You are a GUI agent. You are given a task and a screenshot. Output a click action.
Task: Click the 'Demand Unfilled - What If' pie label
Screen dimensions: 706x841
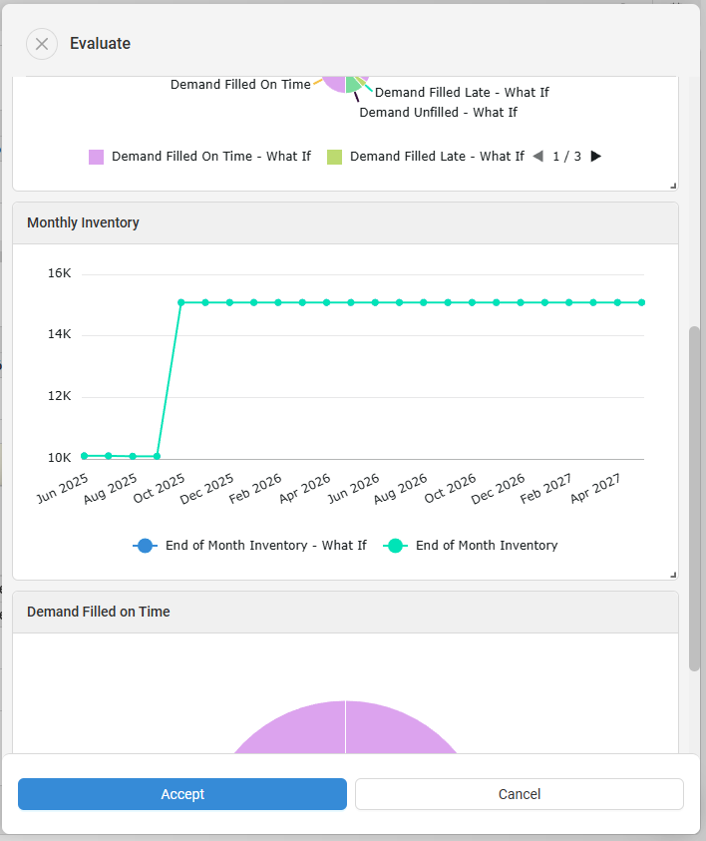(438, 113)
